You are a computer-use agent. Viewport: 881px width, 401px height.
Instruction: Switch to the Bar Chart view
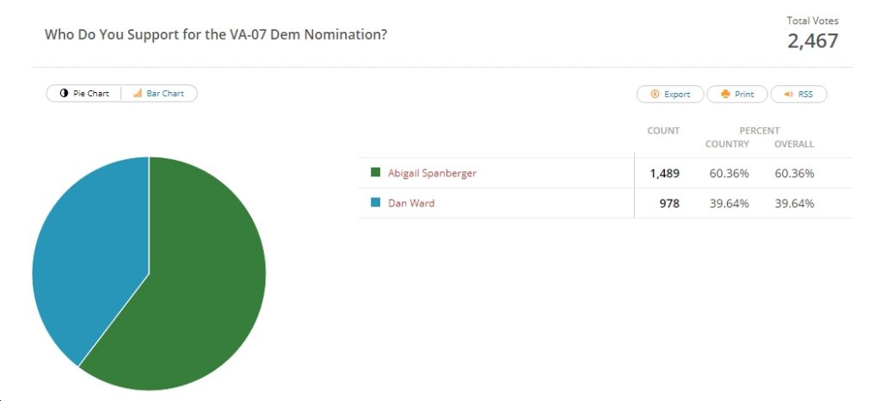[x=159, y=94]
